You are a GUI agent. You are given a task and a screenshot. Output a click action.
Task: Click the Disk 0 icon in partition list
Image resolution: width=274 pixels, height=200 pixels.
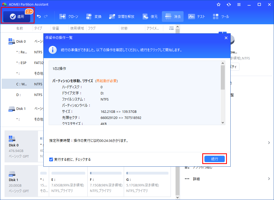[x=12, y=41]
